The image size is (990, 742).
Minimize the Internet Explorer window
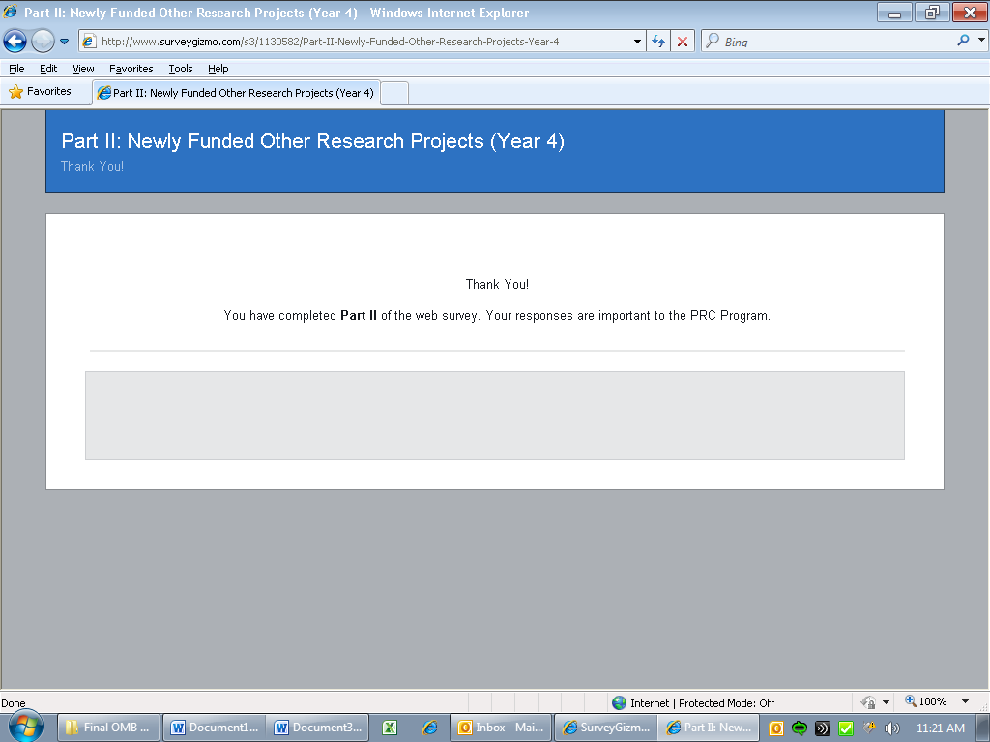coord(894,12)
